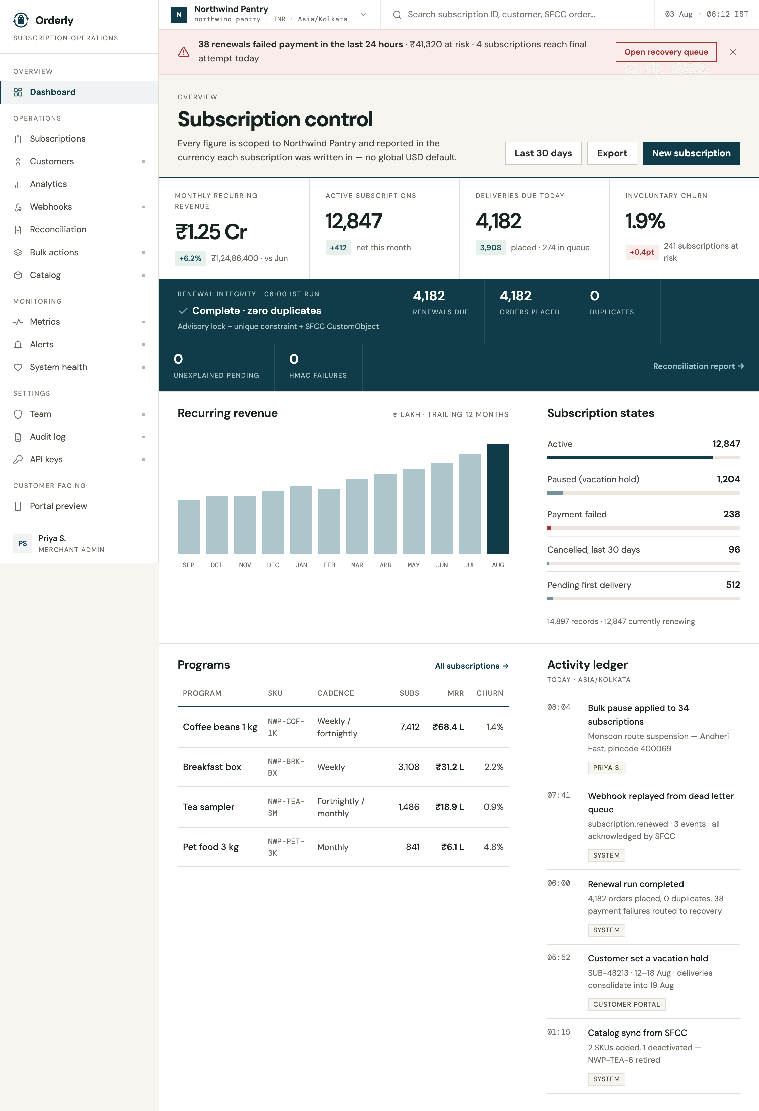
Task: Expand the Customers sidebar submenu marker
Action: (x=143, y=162)
